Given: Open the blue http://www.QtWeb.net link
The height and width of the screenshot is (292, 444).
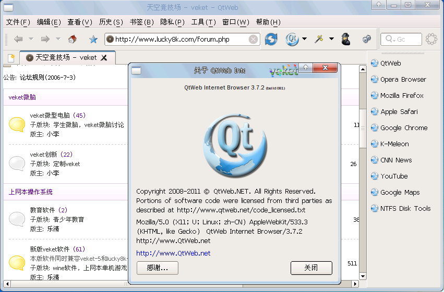Looking at the screenshot, I should (x=173, y=253).
